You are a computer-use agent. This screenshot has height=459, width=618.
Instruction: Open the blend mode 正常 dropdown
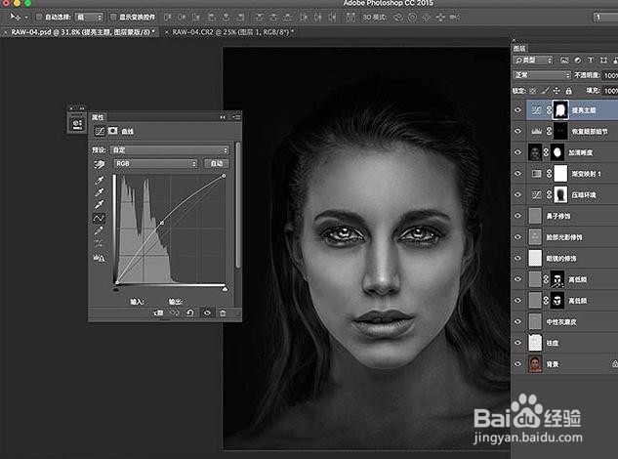click(542, 75)
